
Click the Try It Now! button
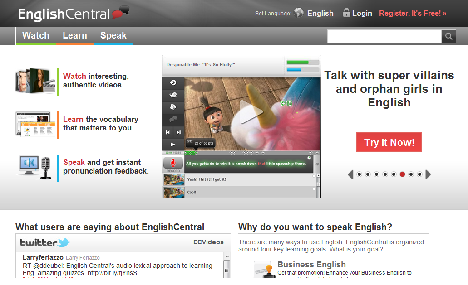pyautogui.click(x=389, y=142)
